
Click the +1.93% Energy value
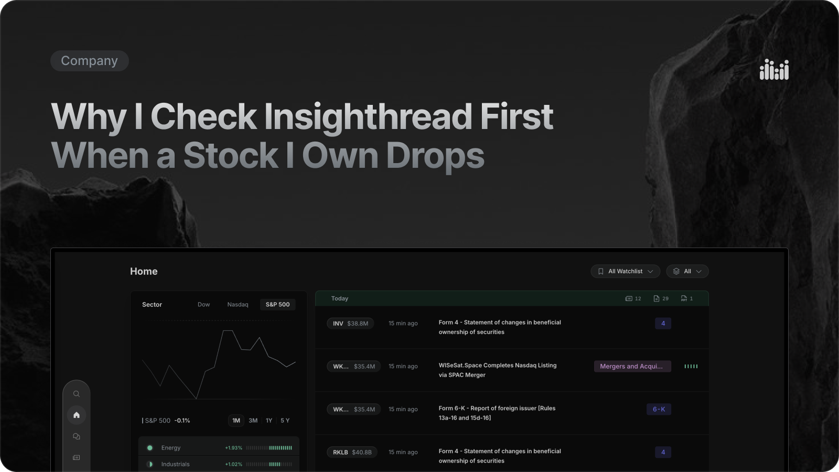point(233,448)
